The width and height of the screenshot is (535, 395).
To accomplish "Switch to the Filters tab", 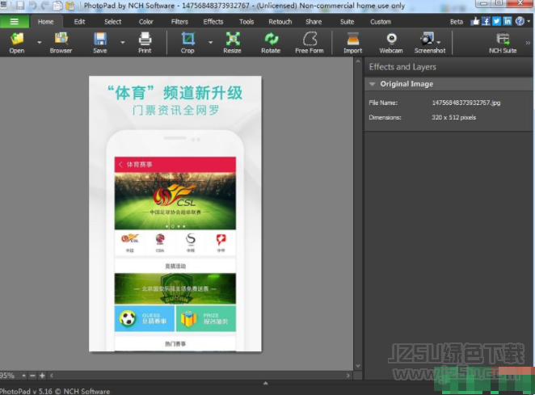I will pos(179,22).
